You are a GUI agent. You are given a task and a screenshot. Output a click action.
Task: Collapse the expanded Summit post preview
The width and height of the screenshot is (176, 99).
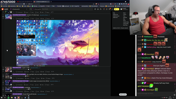coord(13,19)
